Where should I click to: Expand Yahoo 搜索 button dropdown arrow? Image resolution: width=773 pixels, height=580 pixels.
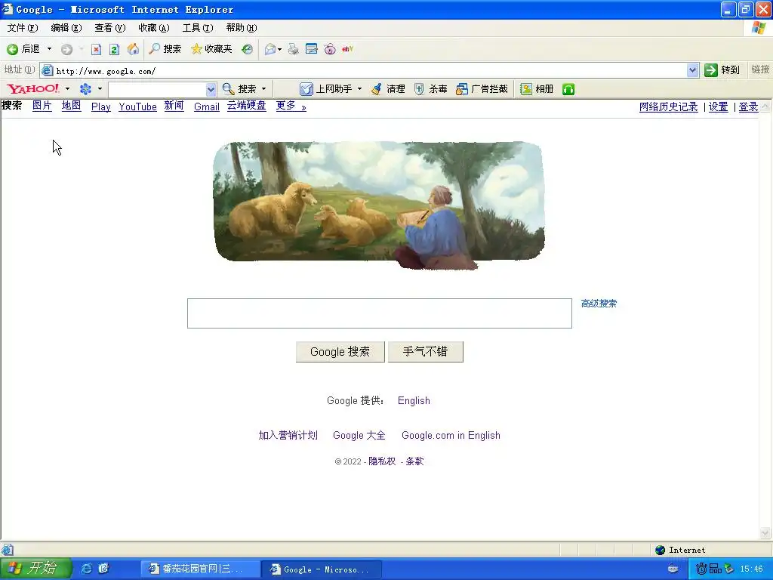263,89
